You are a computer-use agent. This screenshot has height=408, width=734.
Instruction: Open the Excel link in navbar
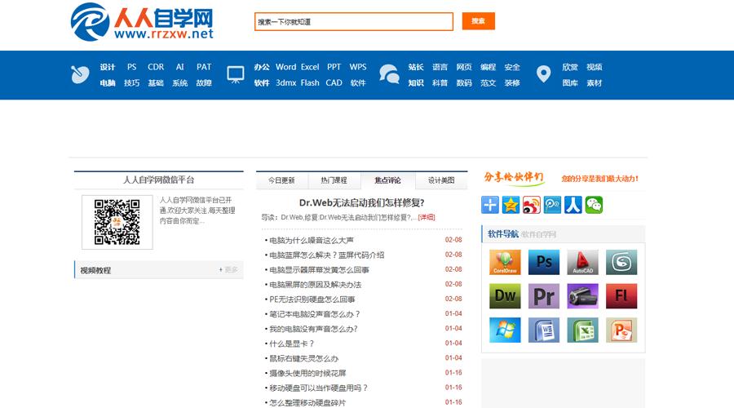pos(310,67)
